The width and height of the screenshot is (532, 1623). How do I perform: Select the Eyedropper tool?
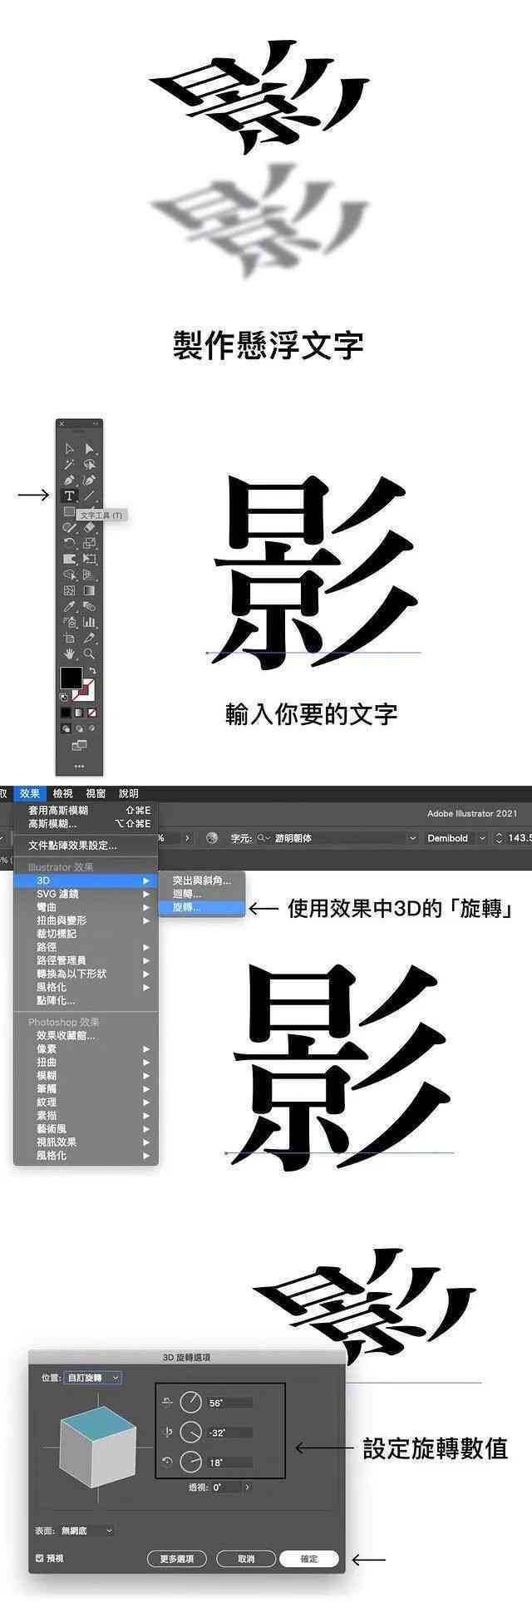pyautogui.click(x=69, y=606)
